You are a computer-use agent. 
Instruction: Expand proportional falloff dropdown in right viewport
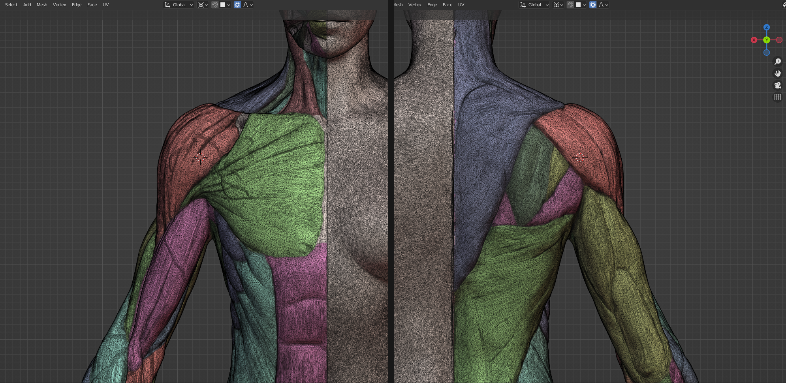pyautogui.click(x=604, y=5)
